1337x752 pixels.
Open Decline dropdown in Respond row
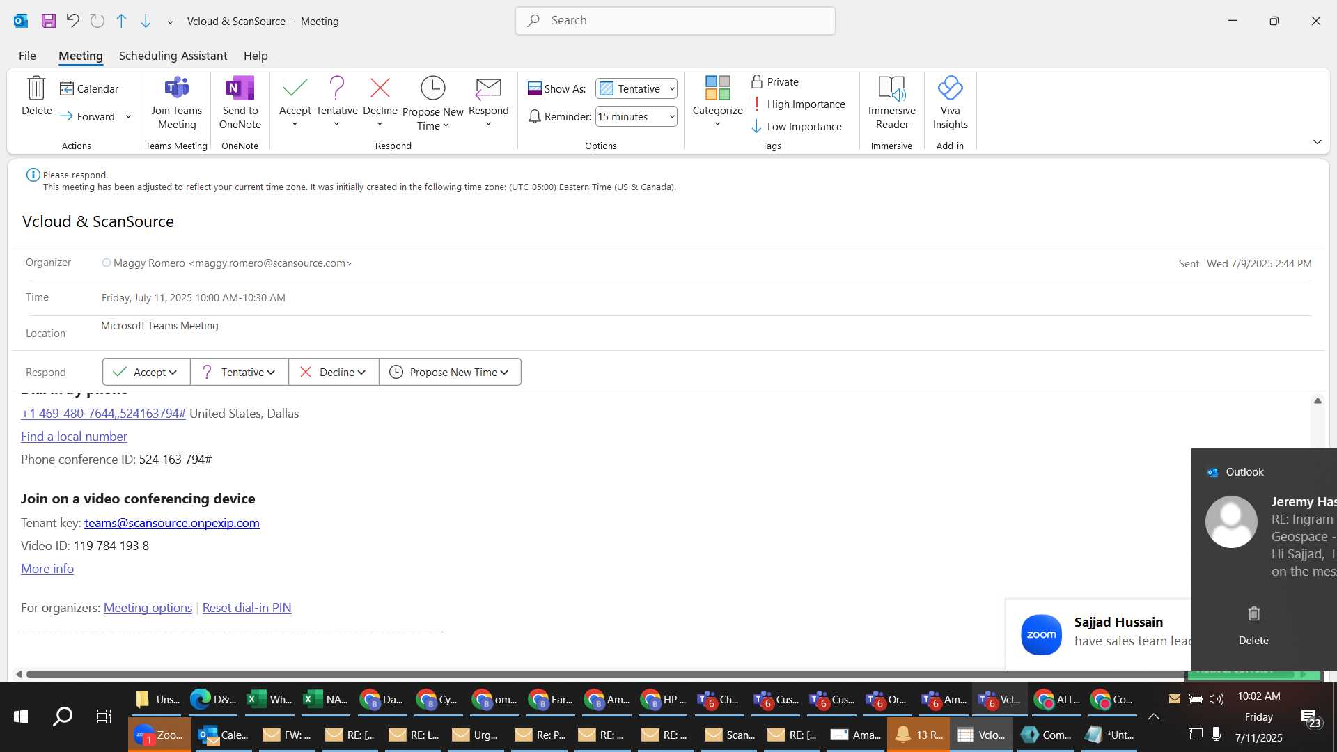click(334, 372)
